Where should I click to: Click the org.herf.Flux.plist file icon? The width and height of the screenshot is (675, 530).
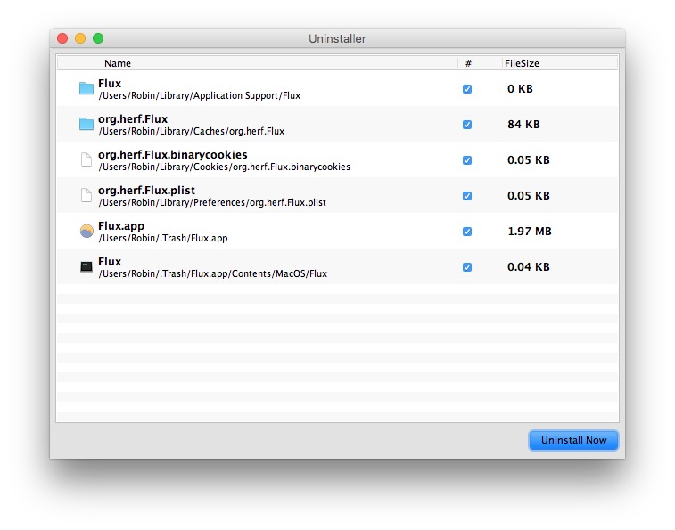[86, 196]
